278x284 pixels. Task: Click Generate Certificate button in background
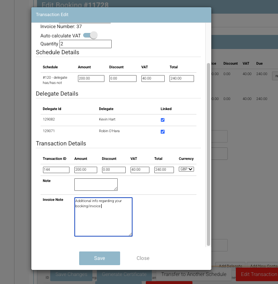[x=124, y=274]
